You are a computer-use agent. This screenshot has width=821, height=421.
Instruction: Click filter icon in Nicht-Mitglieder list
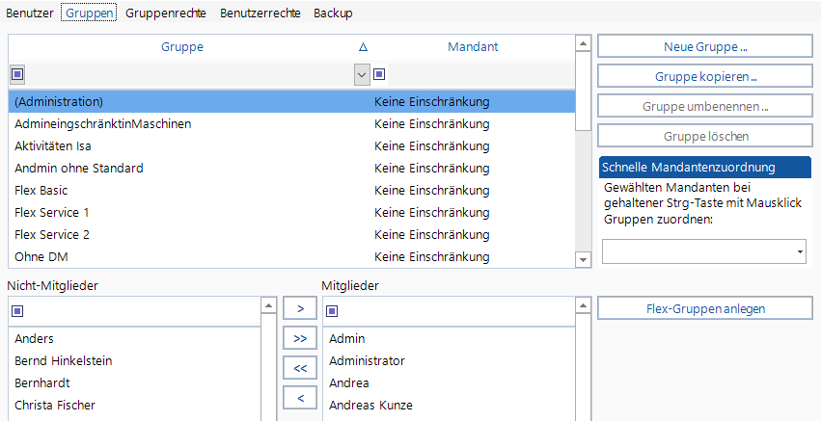(18, 311)
